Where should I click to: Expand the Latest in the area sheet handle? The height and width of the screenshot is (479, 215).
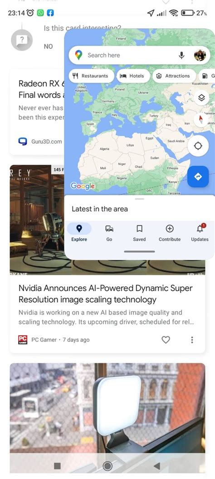tap(139, 199)
